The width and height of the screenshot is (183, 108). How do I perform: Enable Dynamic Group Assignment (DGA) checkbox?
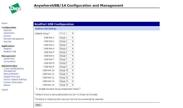37,89
